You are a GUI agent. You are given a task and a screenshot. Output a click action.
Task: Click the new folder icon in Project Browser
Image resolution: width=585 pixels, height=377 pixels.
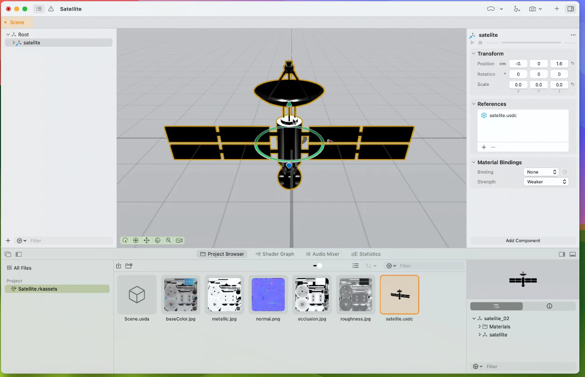[x=129, y=265]
